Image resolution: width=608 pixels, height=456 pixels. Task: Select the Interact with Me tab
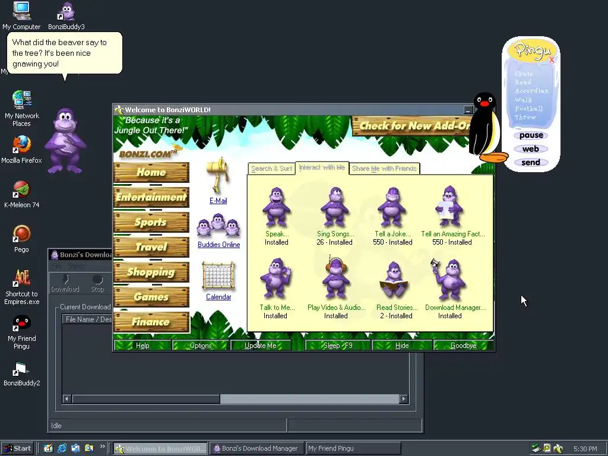tap(322, 167)
